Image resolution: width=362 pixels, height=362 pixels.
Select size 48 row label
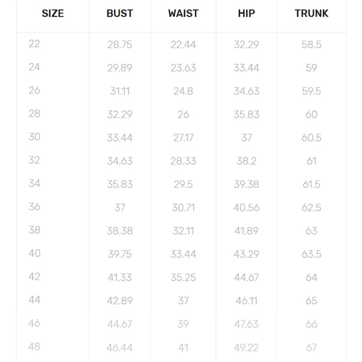pyautogui.click(x=34, y=346)
